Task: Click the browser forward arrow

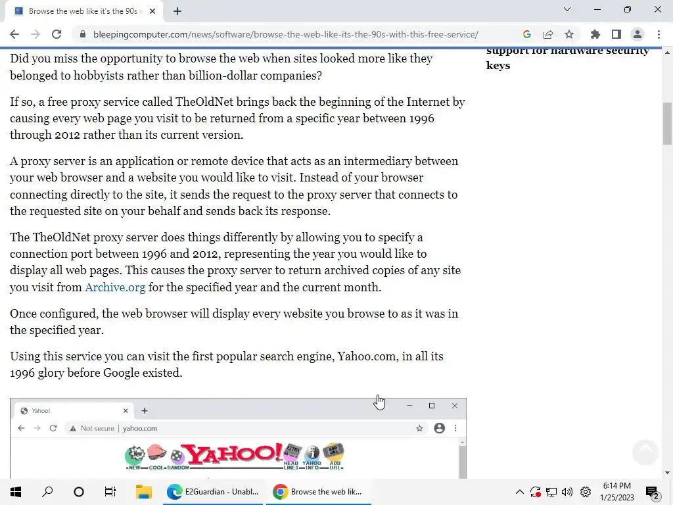Action: point(35,34)
